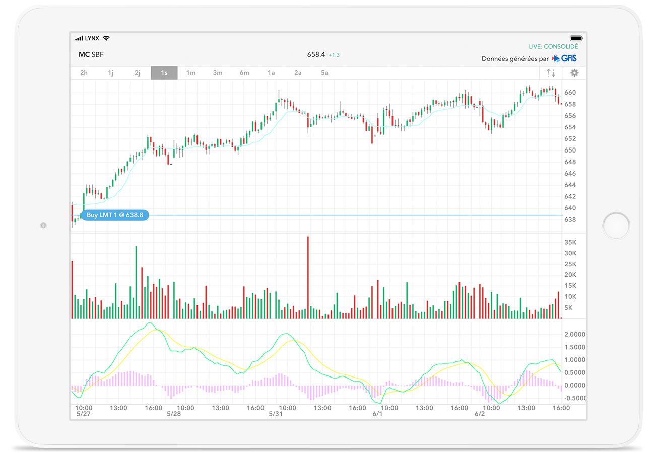The height and width of the screenshot is (453, 655).
Task: Tap the LIVE: CONSOLIDÉ status label
Action: tap(553, 46)
